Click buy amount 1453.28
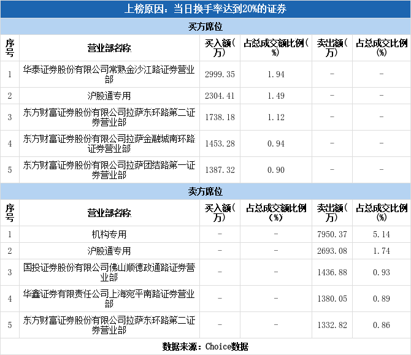This screenshot has width=411, height=355. (220, 143)
